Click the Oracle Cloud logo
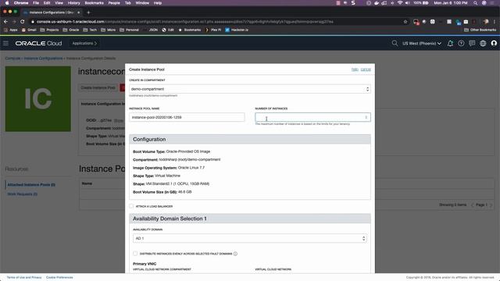This screenshot has height=281, width=500. (x=38, y=44)
